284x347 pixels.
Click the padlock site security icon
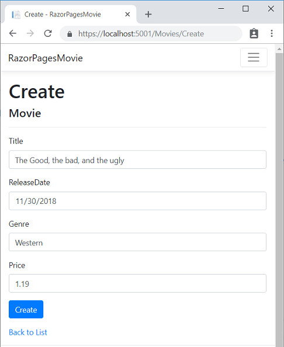(70, 34)
